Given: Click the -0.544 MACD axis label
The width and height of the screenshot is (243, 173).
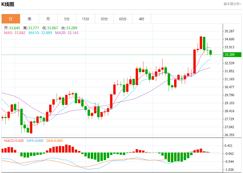Looking at the screenshot, I should (229, 162).
